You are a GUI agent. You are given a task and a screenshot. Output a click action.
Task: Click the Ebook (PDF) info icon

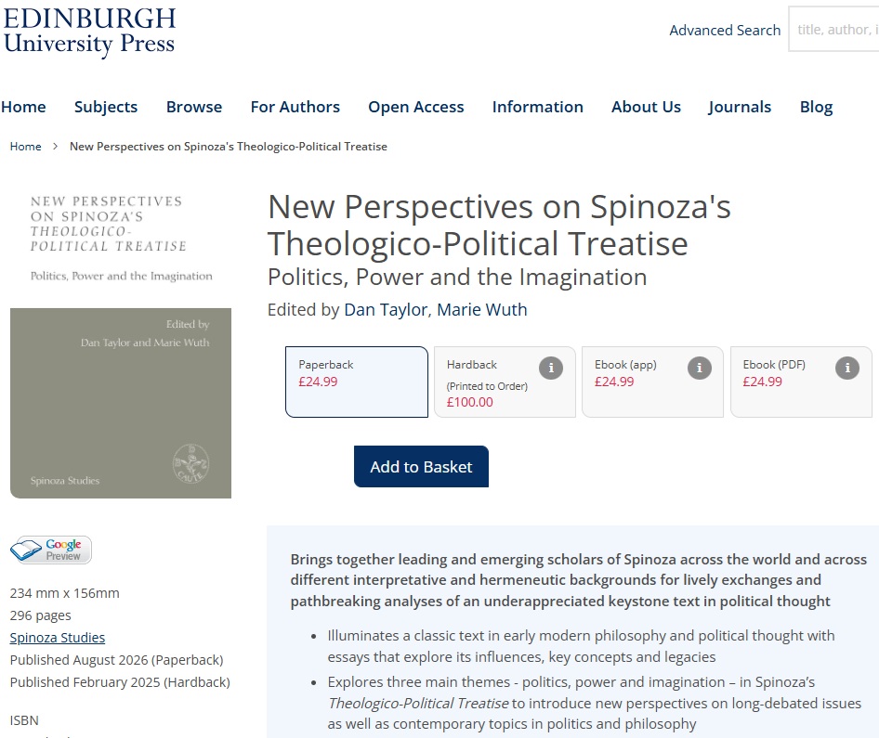point(847,368)
